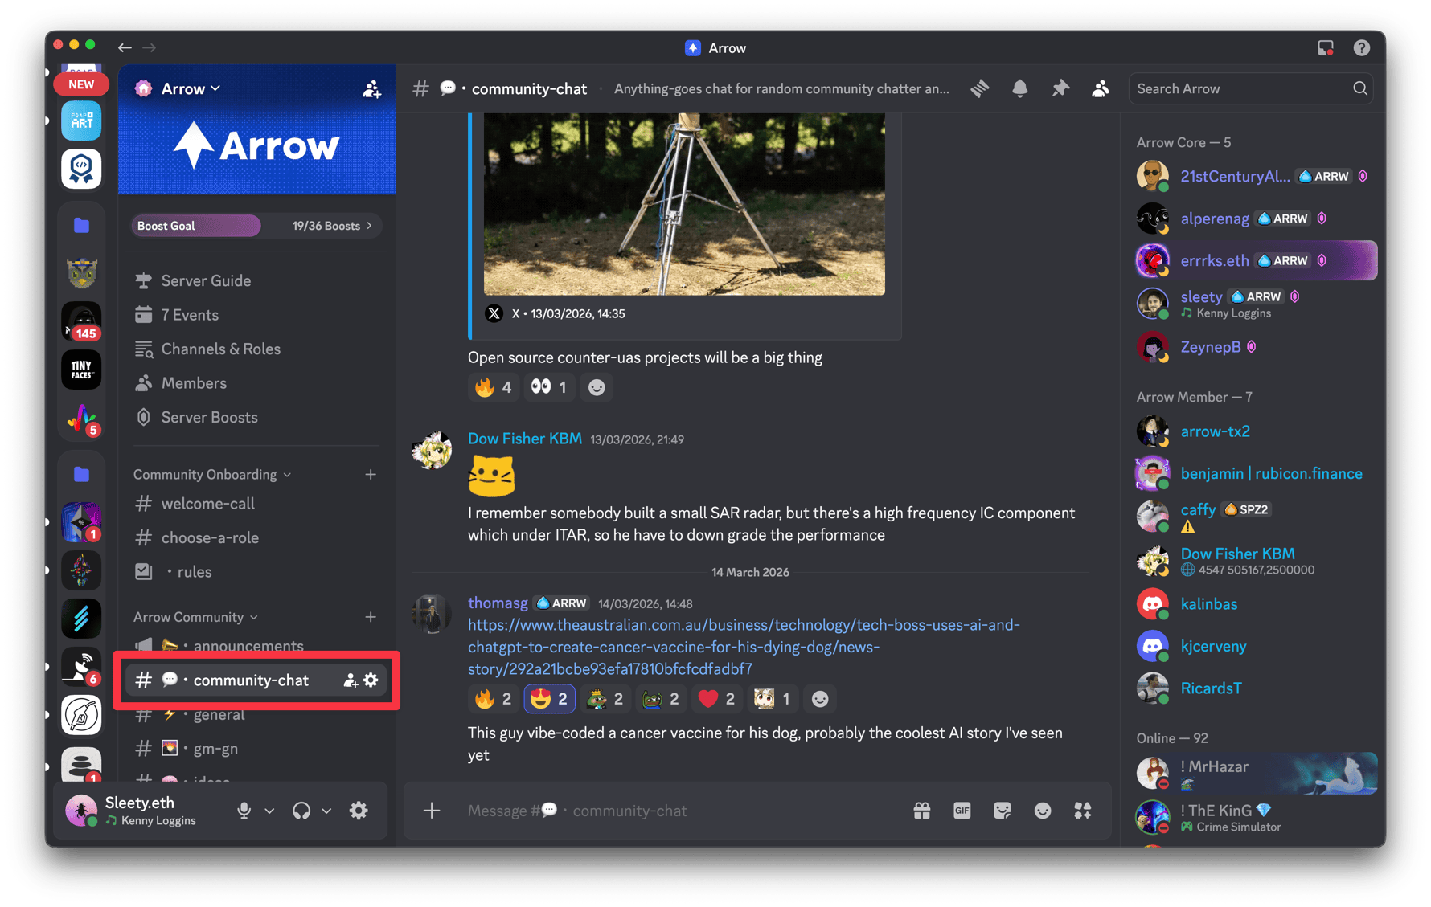Click the search magnifier icon
Screen dimensions: 1431x907
[x=1359, y=88]
